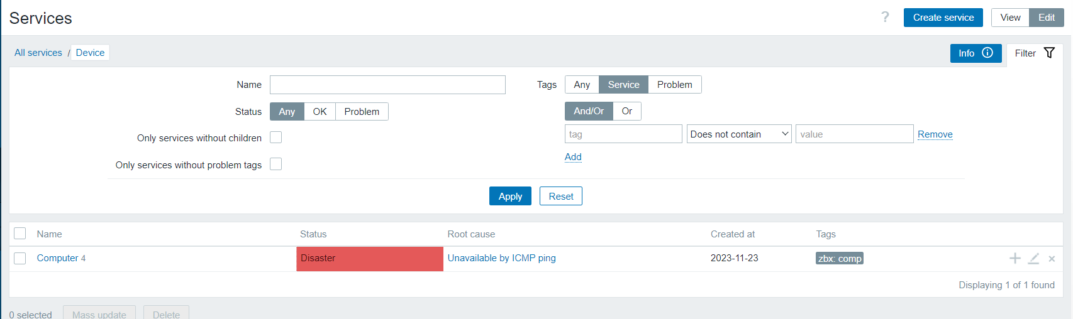Add child service with plus icon
The width and height of the screenshot is (1073, 319).
pos(1015,258)
